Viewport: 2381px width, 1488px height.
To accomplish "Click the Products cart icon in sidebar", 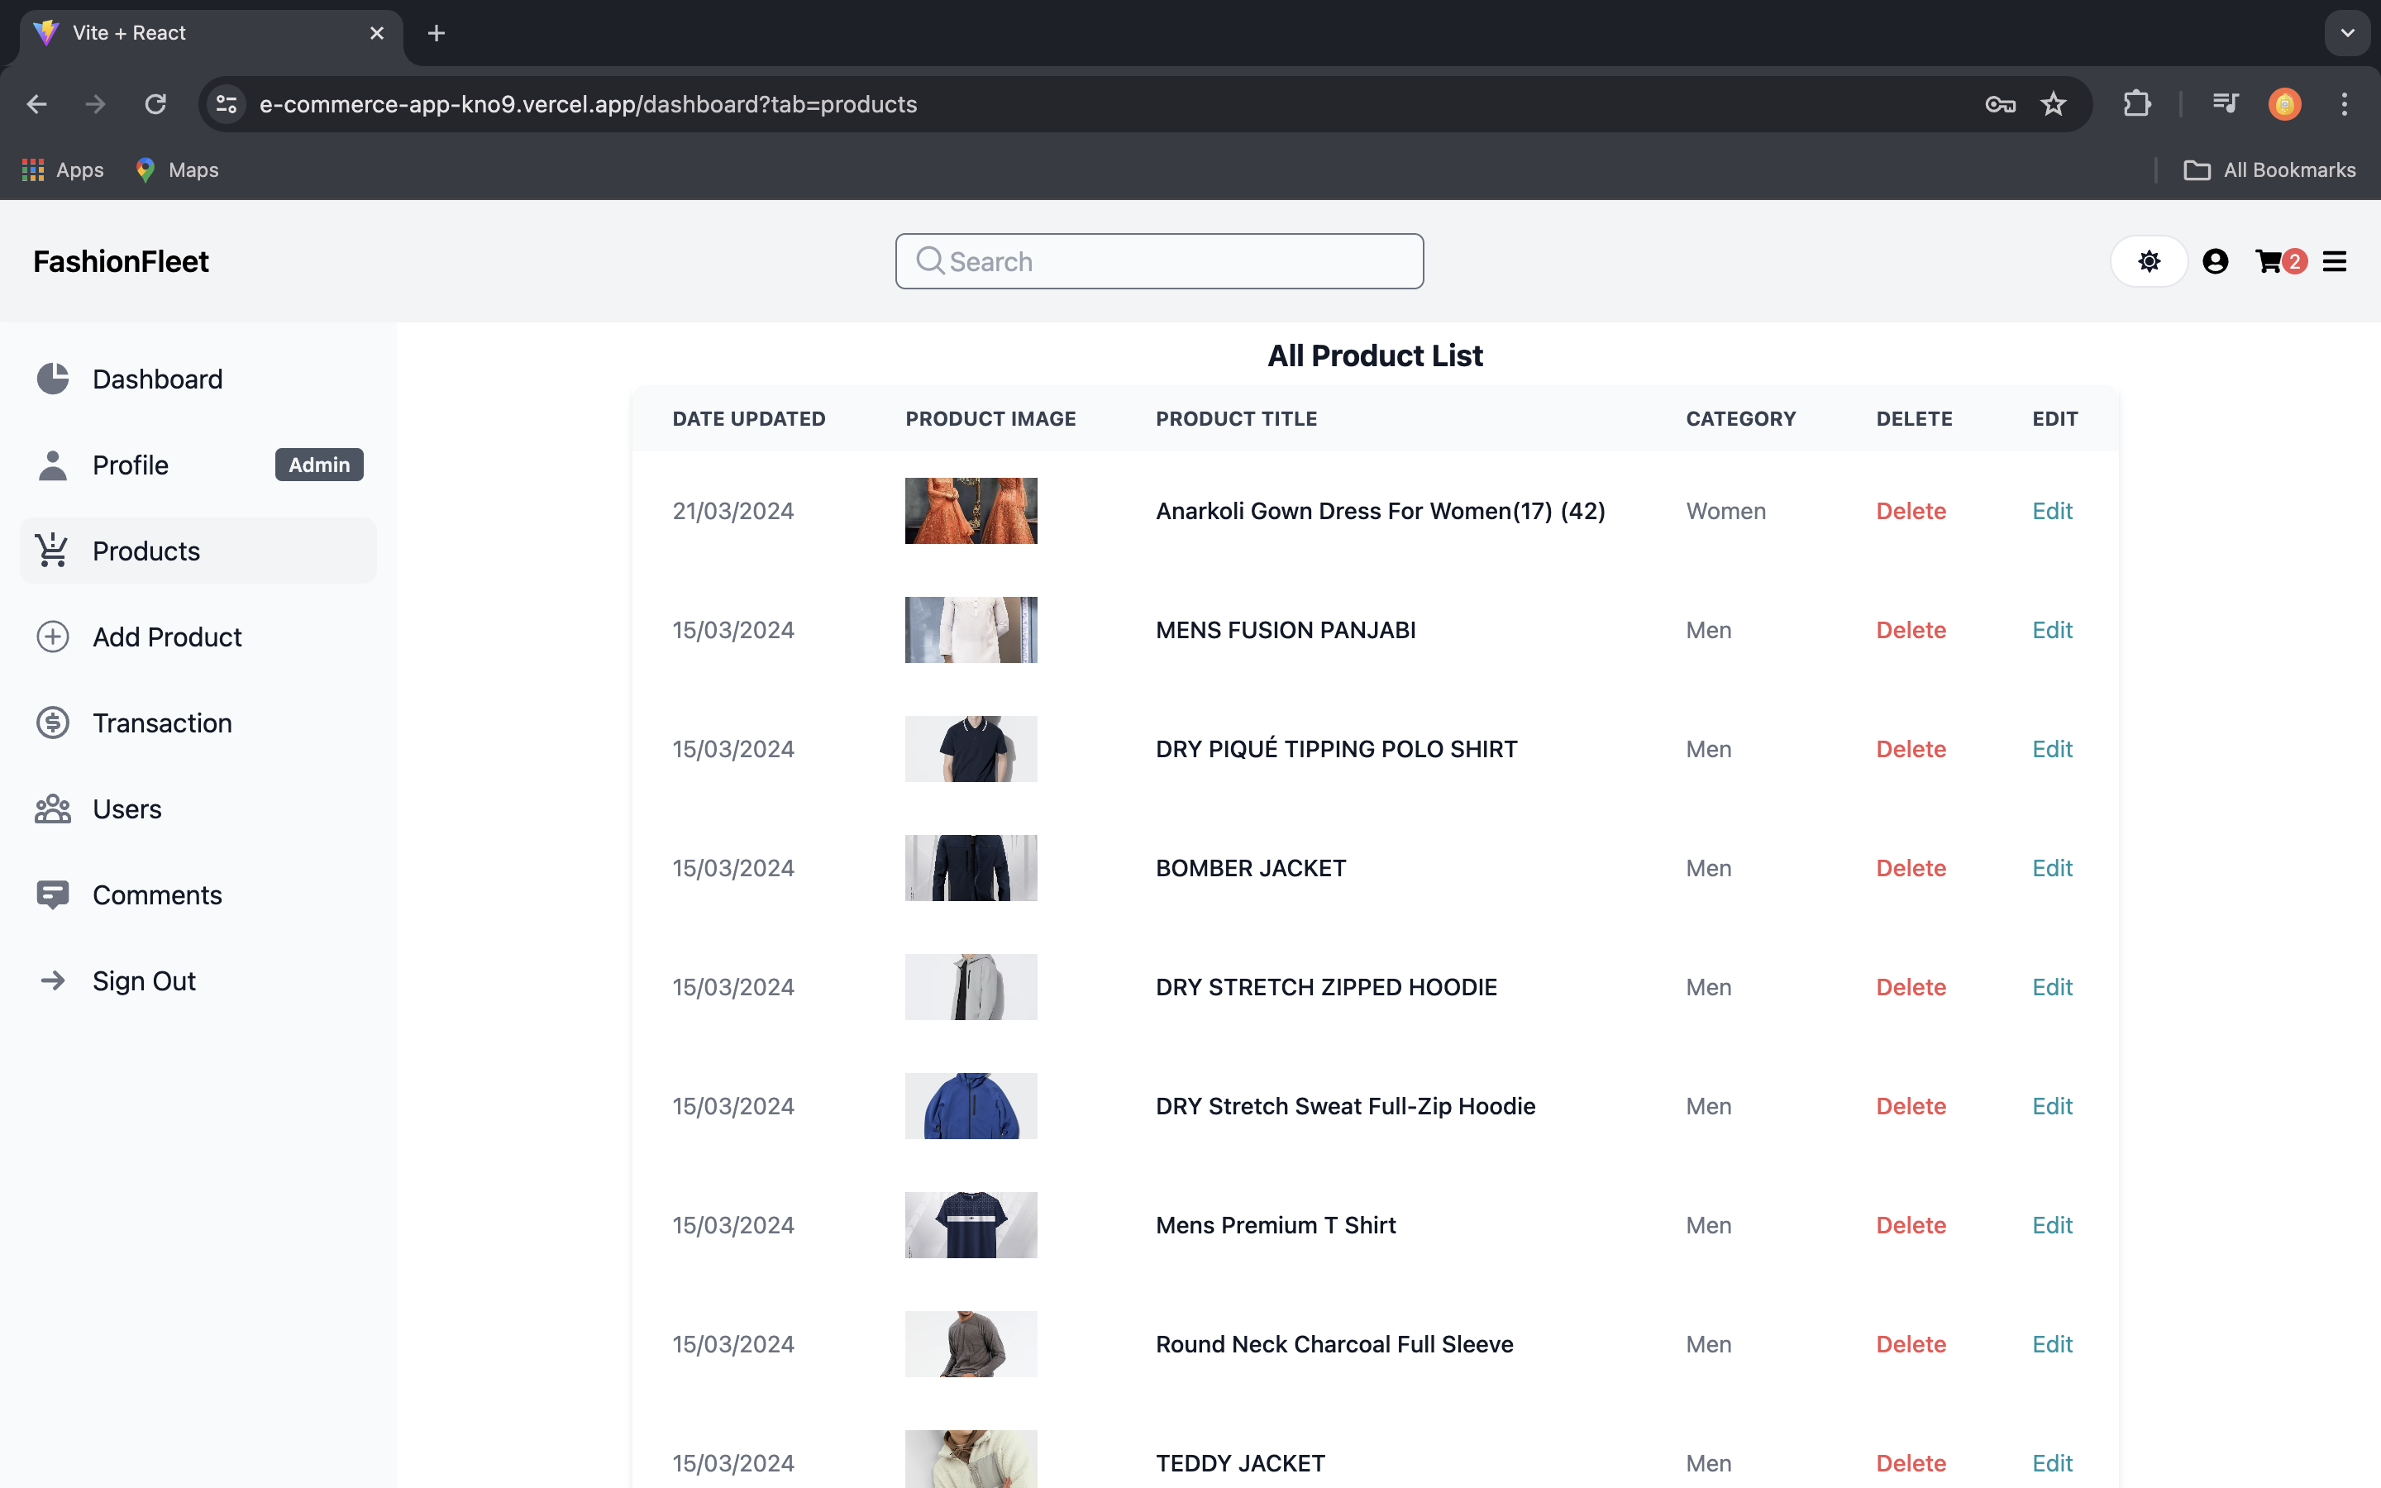I will tap(52, 550).
